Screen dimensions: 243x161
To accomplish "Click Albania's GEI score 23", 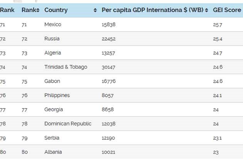I will click(x=216, y=153).
